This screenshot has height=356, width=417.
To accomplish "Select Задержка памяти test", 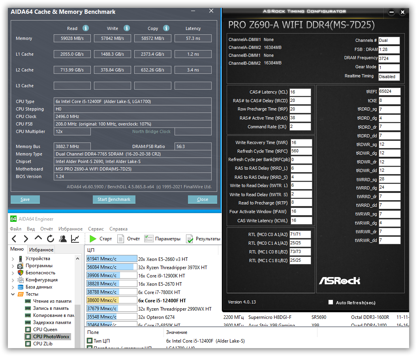I will click(52, 322).
